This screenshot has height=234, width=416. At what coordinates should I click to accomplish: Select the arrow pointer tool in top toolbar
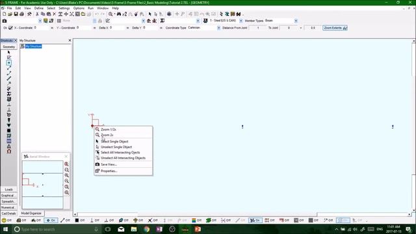(150, 14)
